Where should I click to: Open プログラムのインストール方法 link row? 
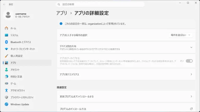point(126,108)
